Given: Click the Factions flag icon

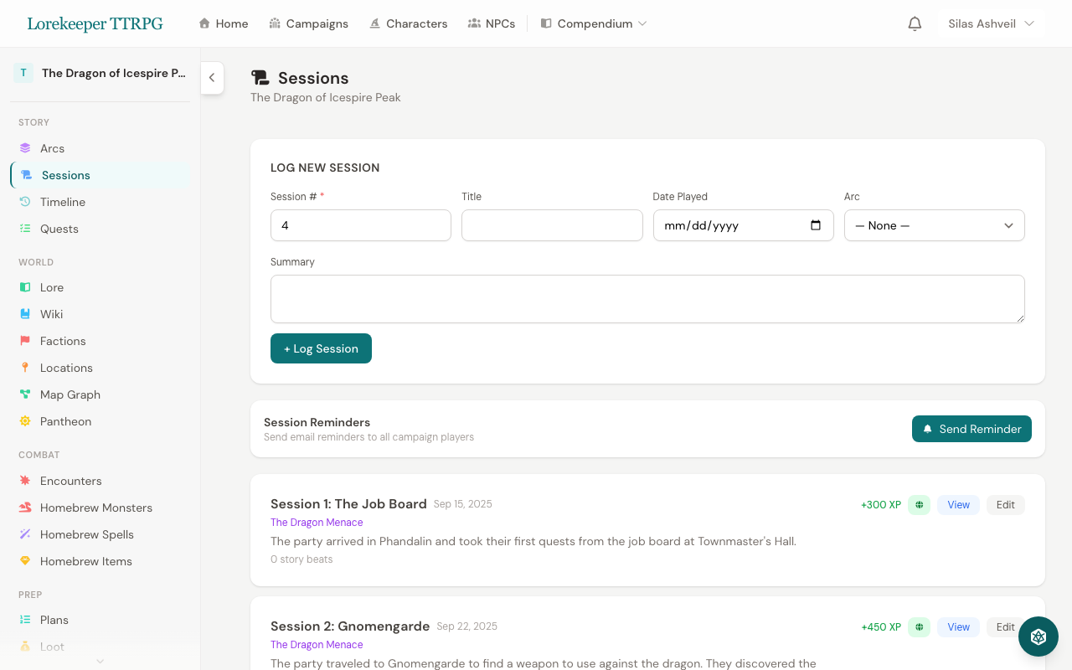Looking at the screenshot, I should [24, 341].
